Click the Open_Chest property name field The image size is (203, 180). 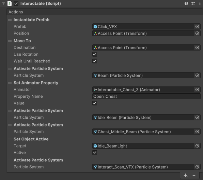tap(146, 96)
